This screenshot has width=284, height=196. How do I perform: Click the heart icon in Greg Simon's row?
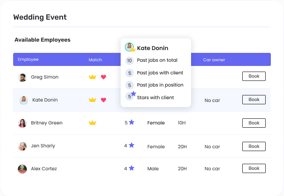[x=104, y=77]
